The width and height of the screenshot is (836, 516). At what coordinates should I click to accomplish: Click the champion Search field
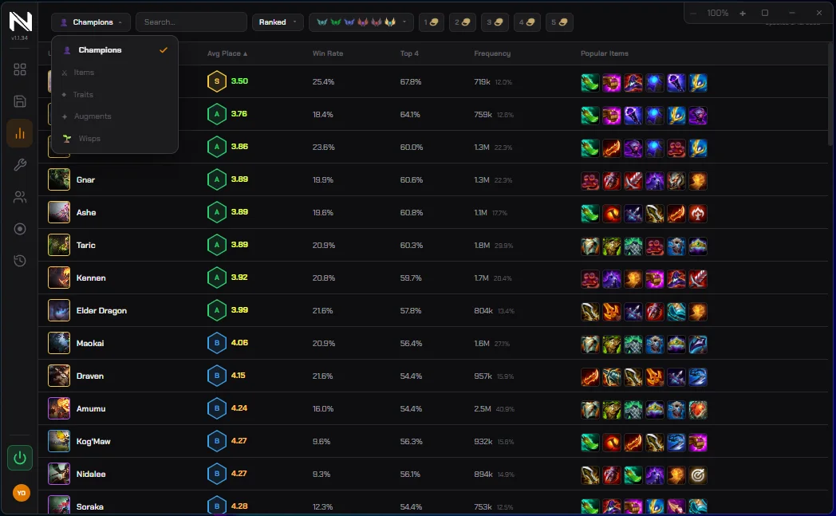click(x=191, y=22)
